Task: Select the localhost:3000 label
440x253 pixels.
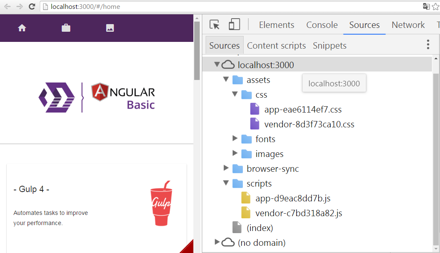Action: point(266,65)
